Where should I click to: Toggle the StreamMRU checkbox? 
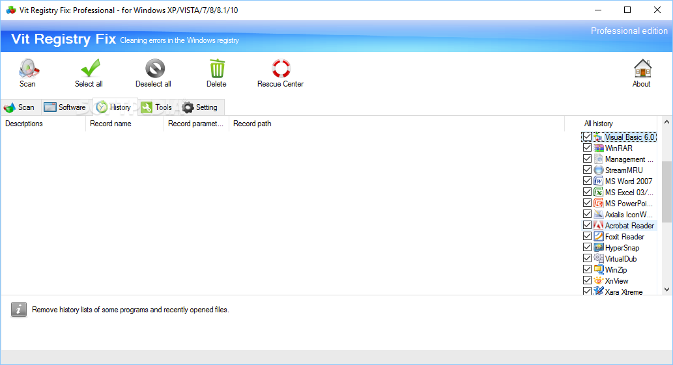tap(587, 170)
